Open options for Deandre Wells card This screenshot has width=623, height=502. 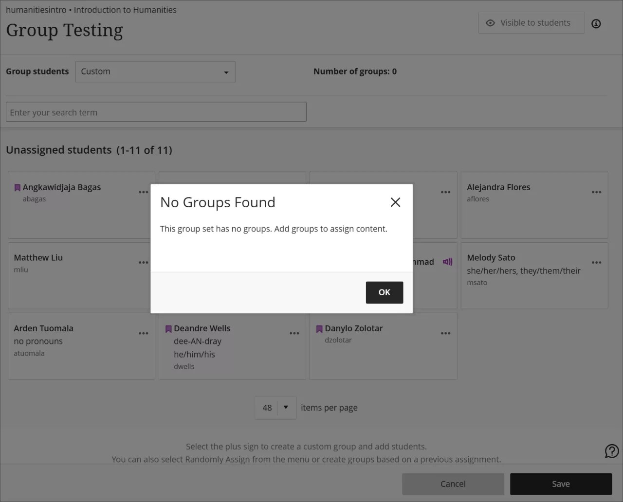294,333
